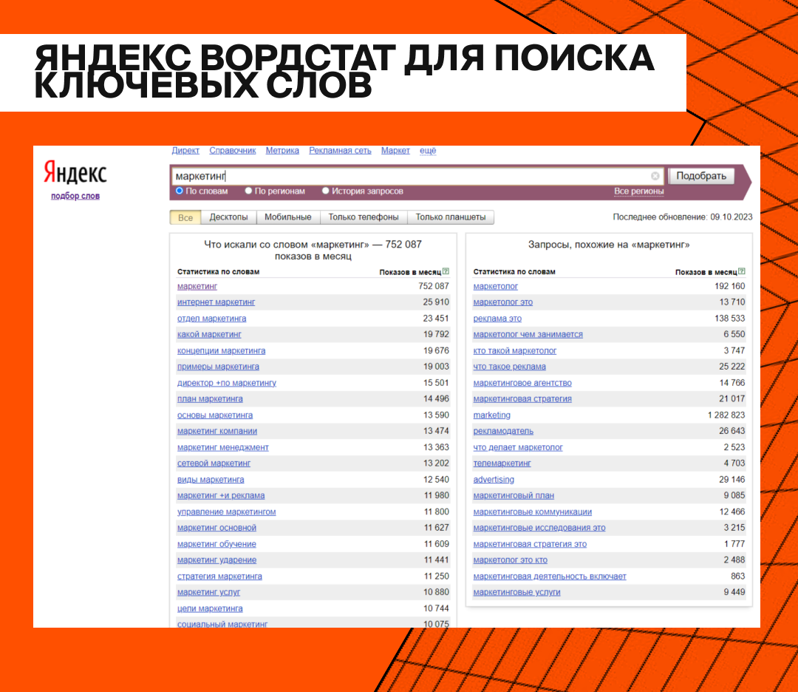798x692 pixels.
Task: Open the интернет маркетинг keyword link
Action: [216, 302]
